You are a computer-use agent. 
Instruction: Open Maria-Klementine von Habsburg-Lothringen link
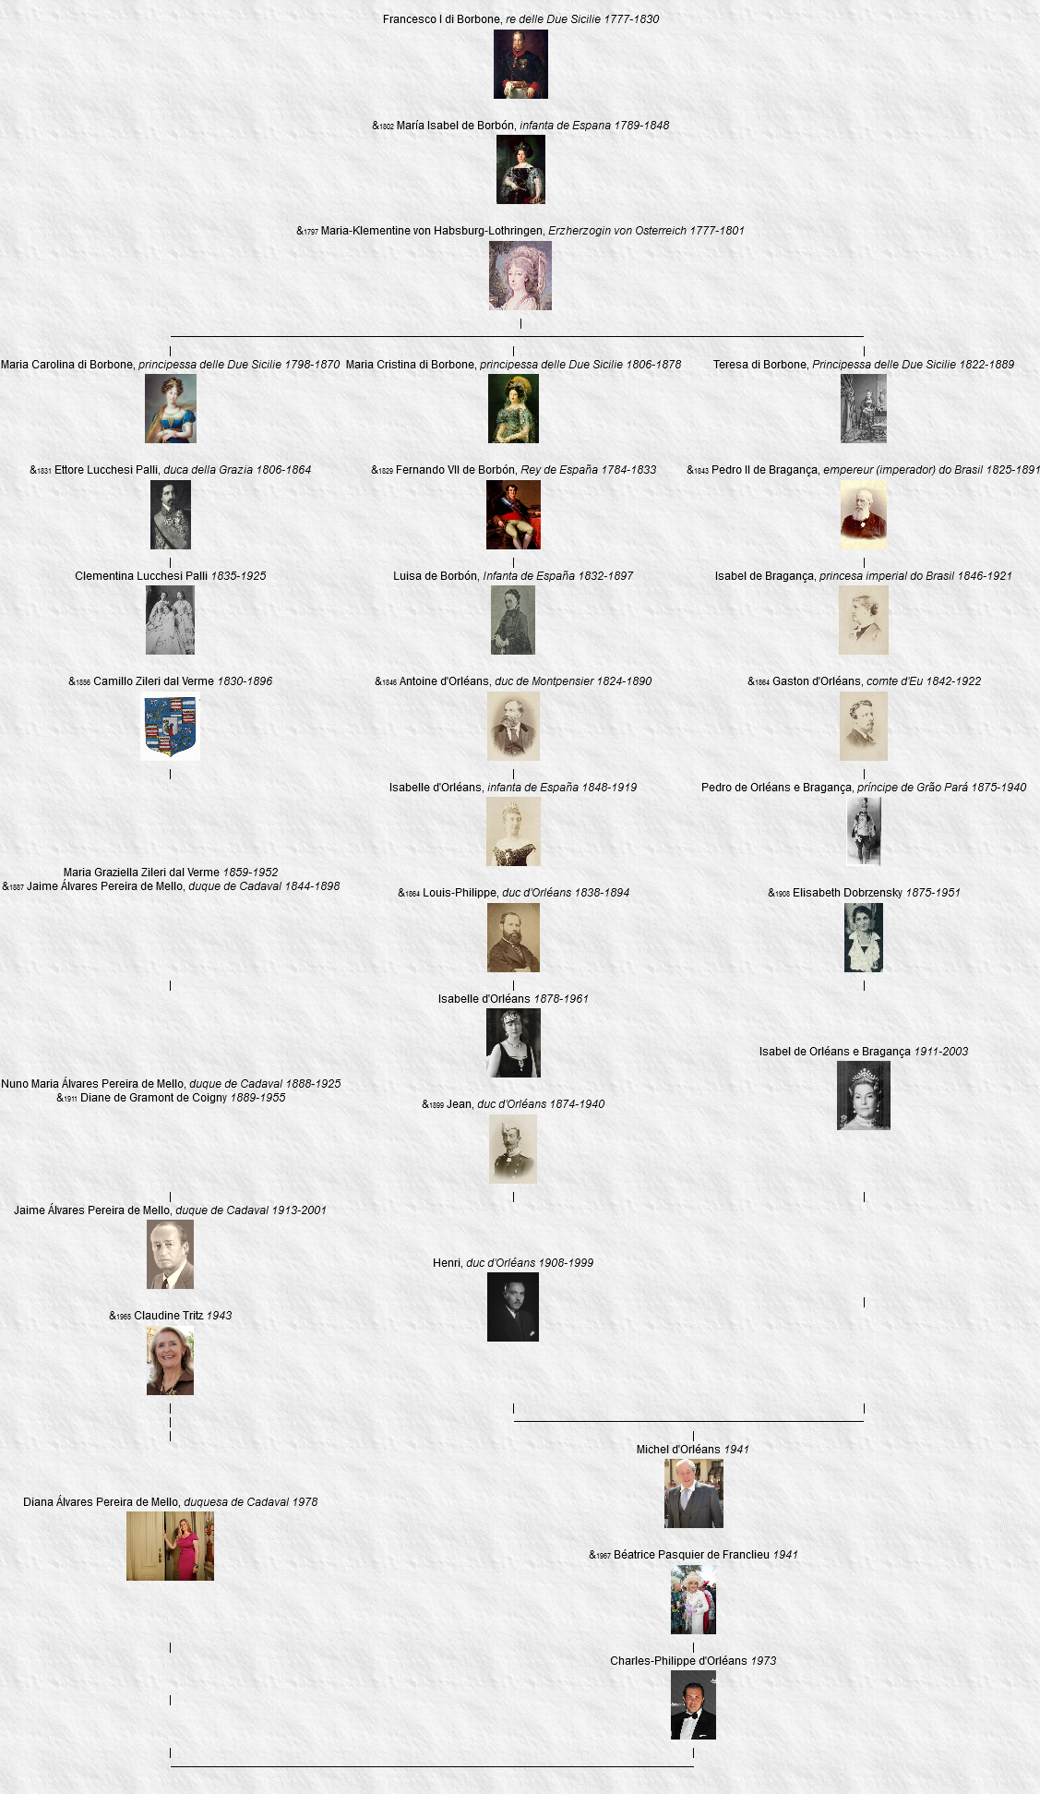(x=432, y=231)
